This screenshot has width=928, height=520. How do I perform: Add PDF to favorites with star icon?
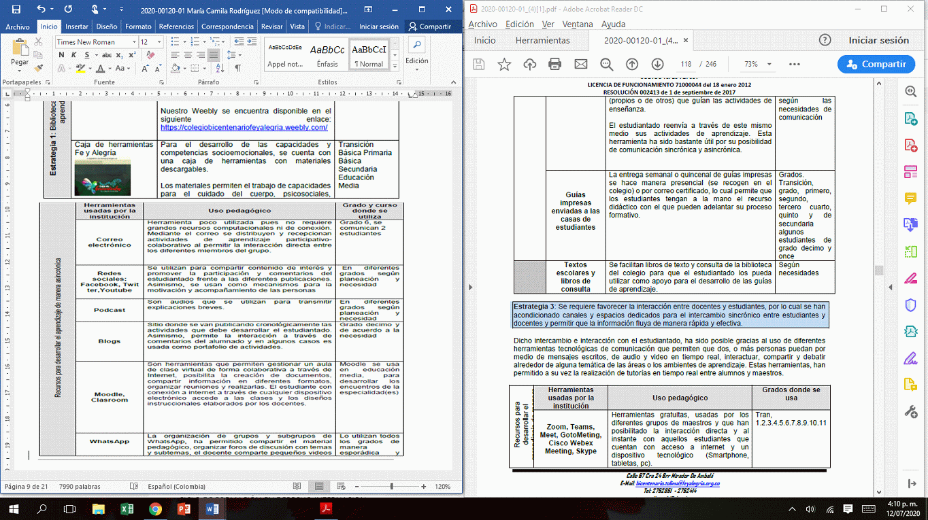[x=504, y=64]
